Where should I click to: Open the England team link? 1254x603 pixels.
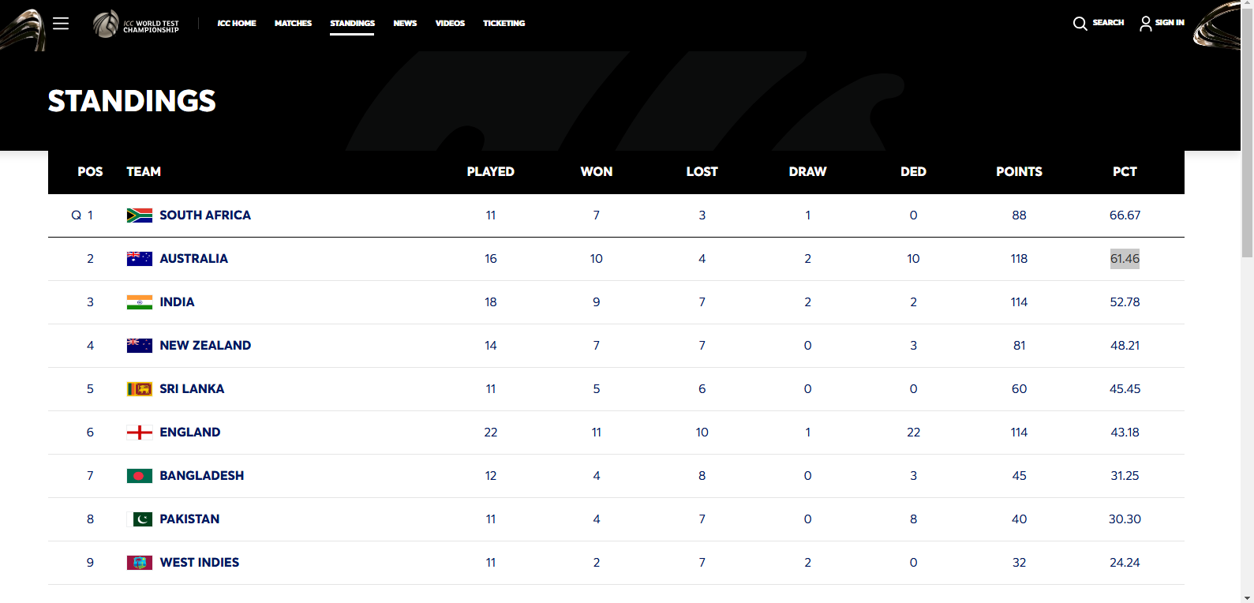tap(190, 433)
